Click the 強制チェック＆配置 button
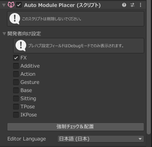The width and height of the screenshot is (152, 147). [x=75, y=127]
